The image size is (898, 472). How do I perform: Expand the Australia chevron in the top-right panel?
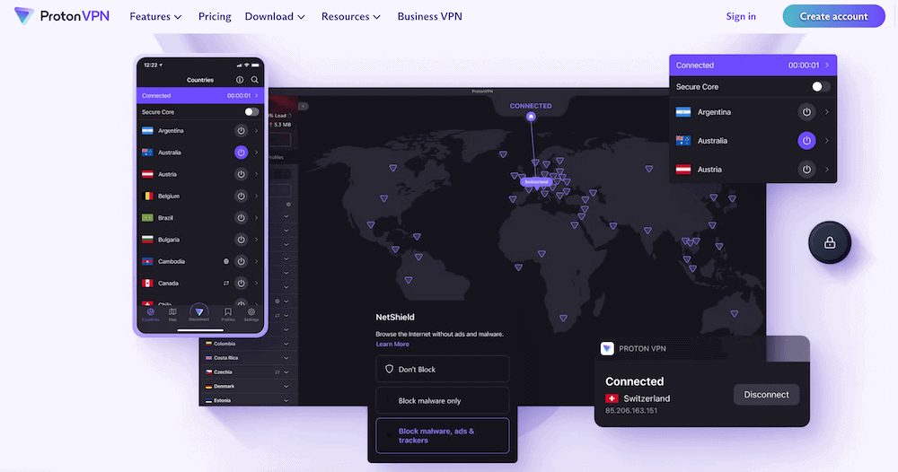(827, 141)
